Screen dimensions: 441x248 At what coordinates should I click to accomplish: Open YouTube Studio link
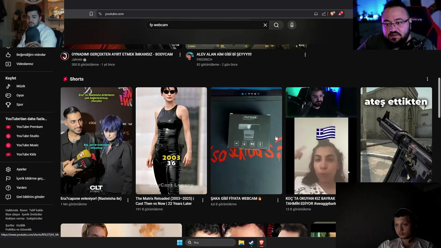point(29,136)
